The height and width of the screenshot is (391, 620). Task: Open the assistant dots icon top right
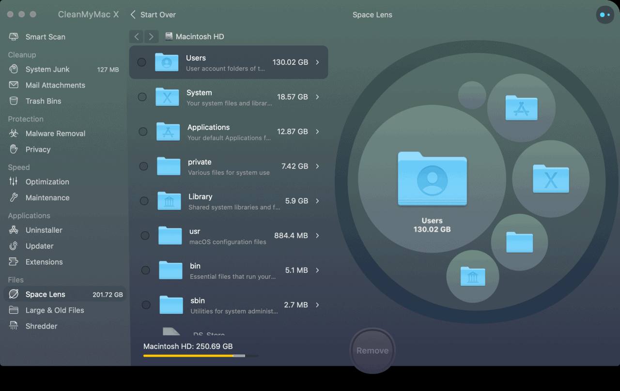(x=605, y=15)
